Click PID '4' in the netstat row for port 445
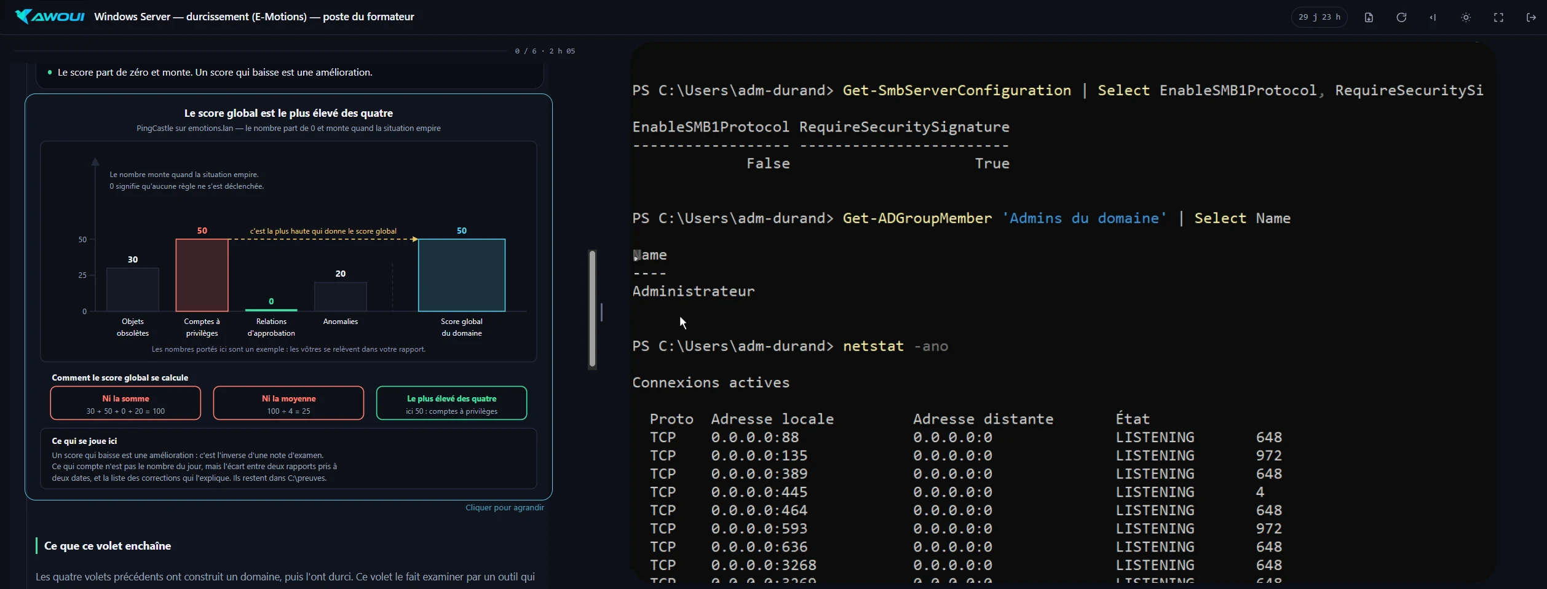Screen dimensions: 1547x589 (x=1260, y=492)
